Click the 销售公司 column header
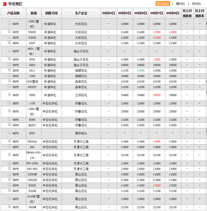Screen dimensions: 207x211 [51, 13]
